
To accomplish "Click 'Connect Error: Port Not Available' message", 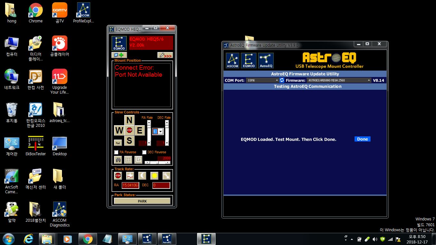I will (x=139, y=71).
